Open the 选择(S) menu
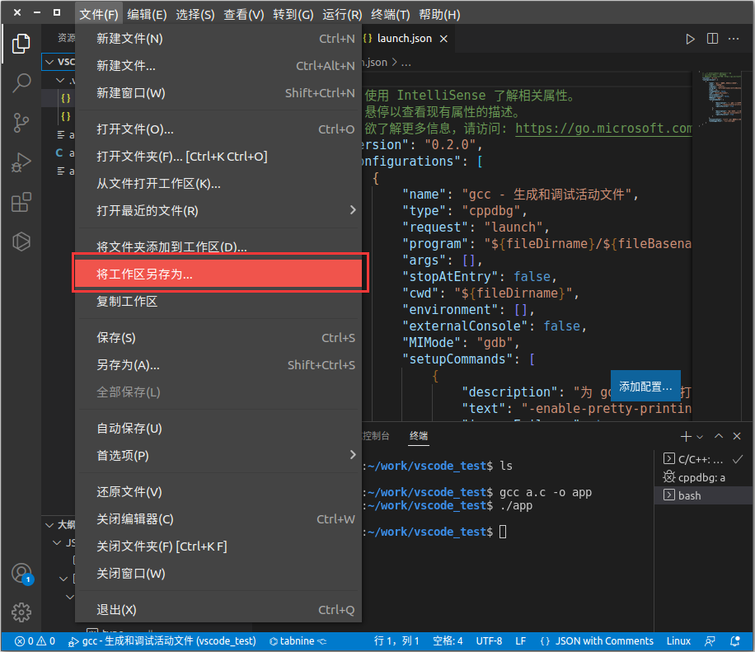This screenshot has height=652, width=755. click(x=195, y=15)
